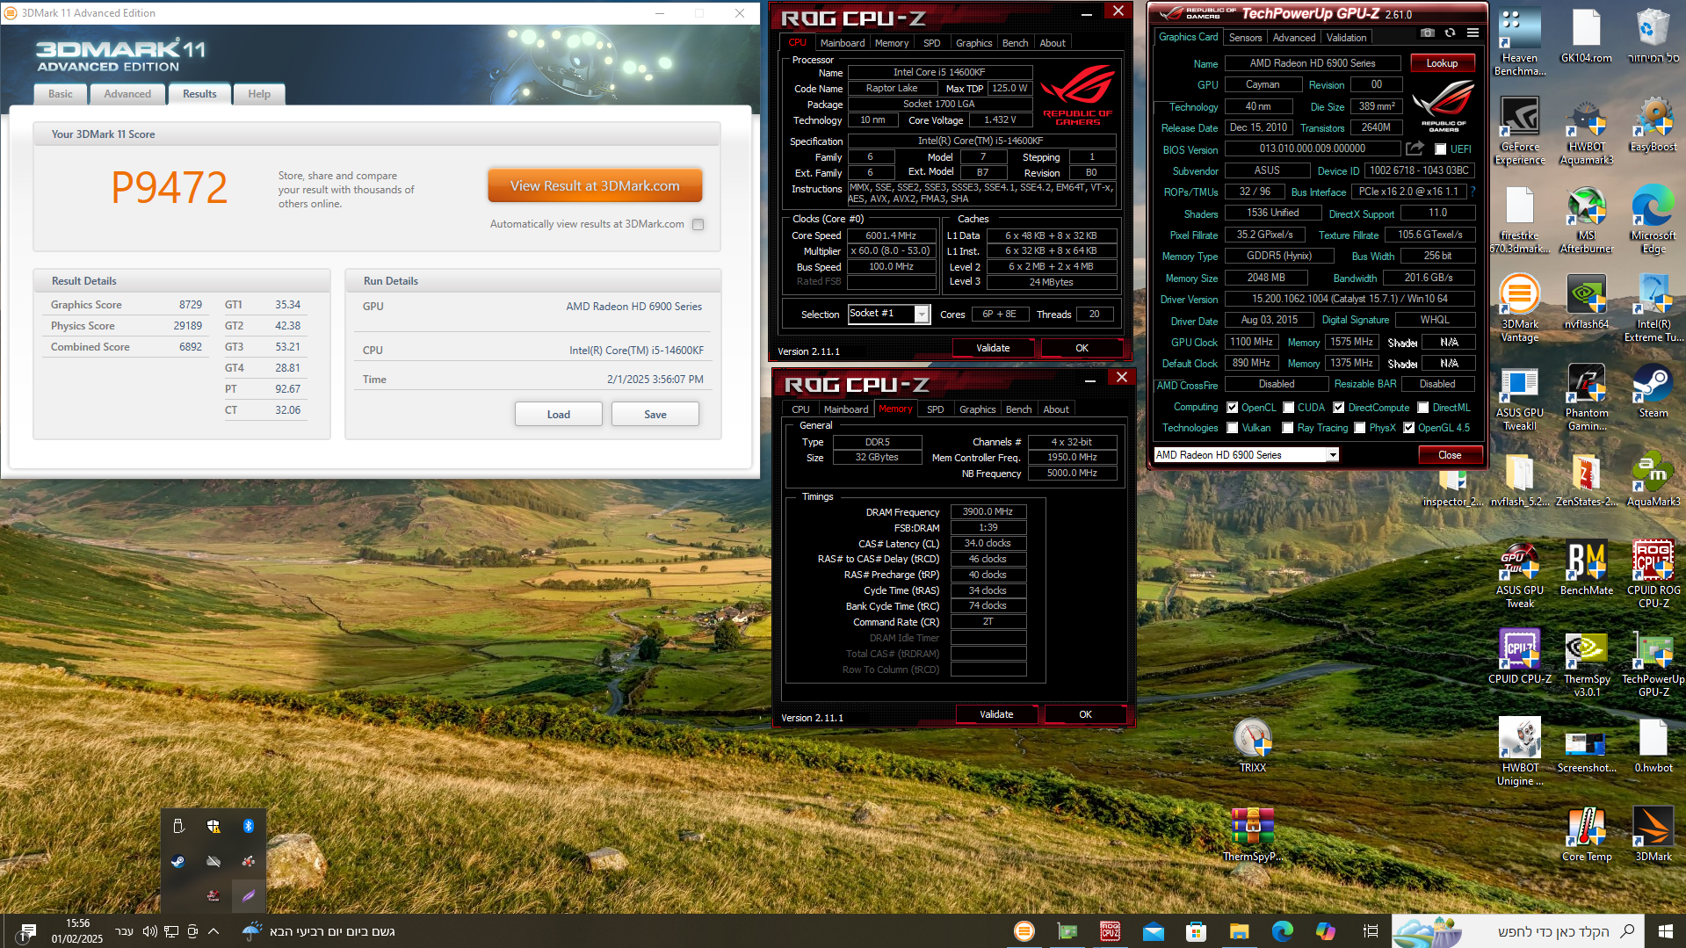Open Mainboard tab in top CPU-Z window

[x=843, y=43]
